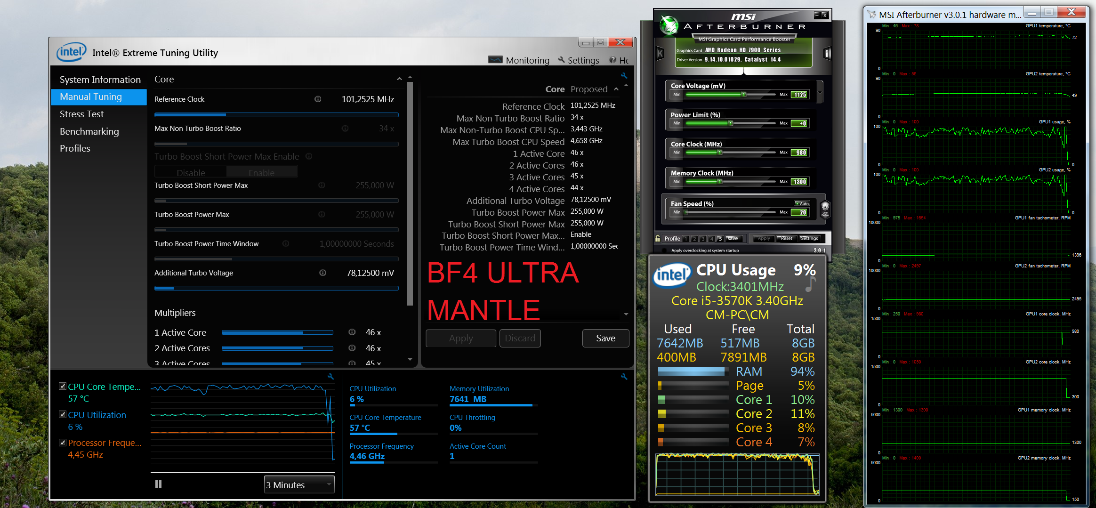This screenshot has width=1096, height=508.
Task: Show info for Additional Turbo Voltage
Action: (323, 273)
